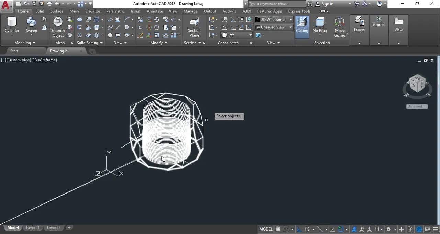This screenshot has width=440, height=234.
Task: Click the Intersect solid editing tool
Action: [x=80, y=35]
